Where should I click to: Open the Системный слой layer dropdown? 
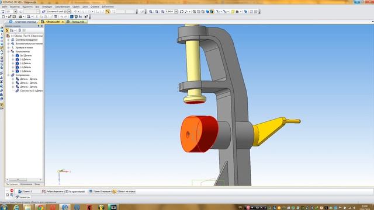tap(69, 12)
